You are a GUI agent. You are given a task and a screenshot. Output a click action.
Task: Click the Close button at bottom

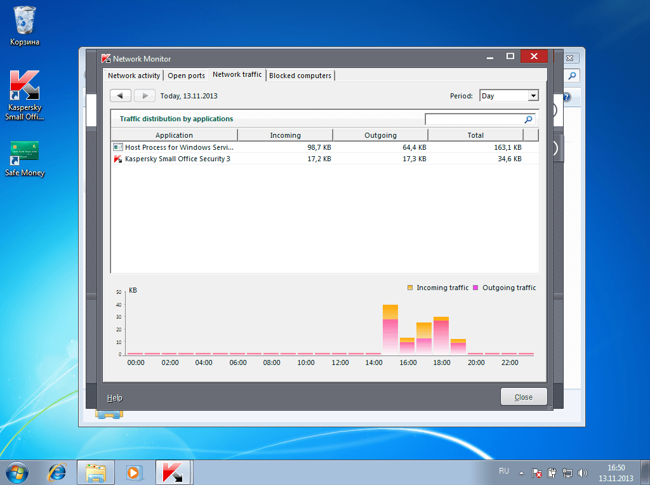coord(524,397)
